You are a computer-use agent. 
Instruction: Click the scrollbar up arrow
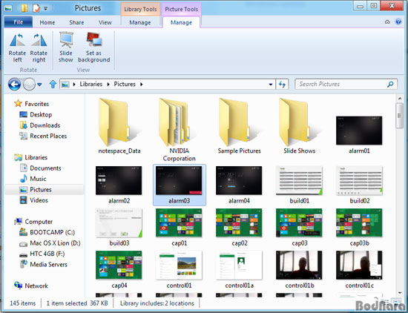[400, 99]
